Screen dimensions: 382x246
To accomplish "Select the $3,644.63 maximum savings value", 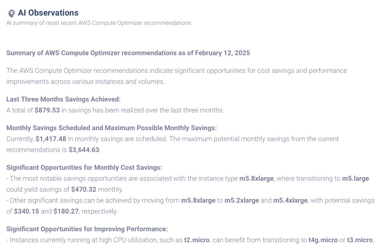I will pyautogui.click(x=84, y=150).
